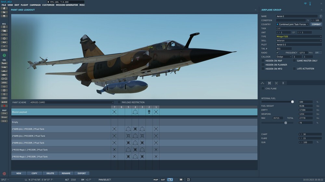
Task: Click the red X remove object icon
Action: pyautogui.click(x=4, y=106)
